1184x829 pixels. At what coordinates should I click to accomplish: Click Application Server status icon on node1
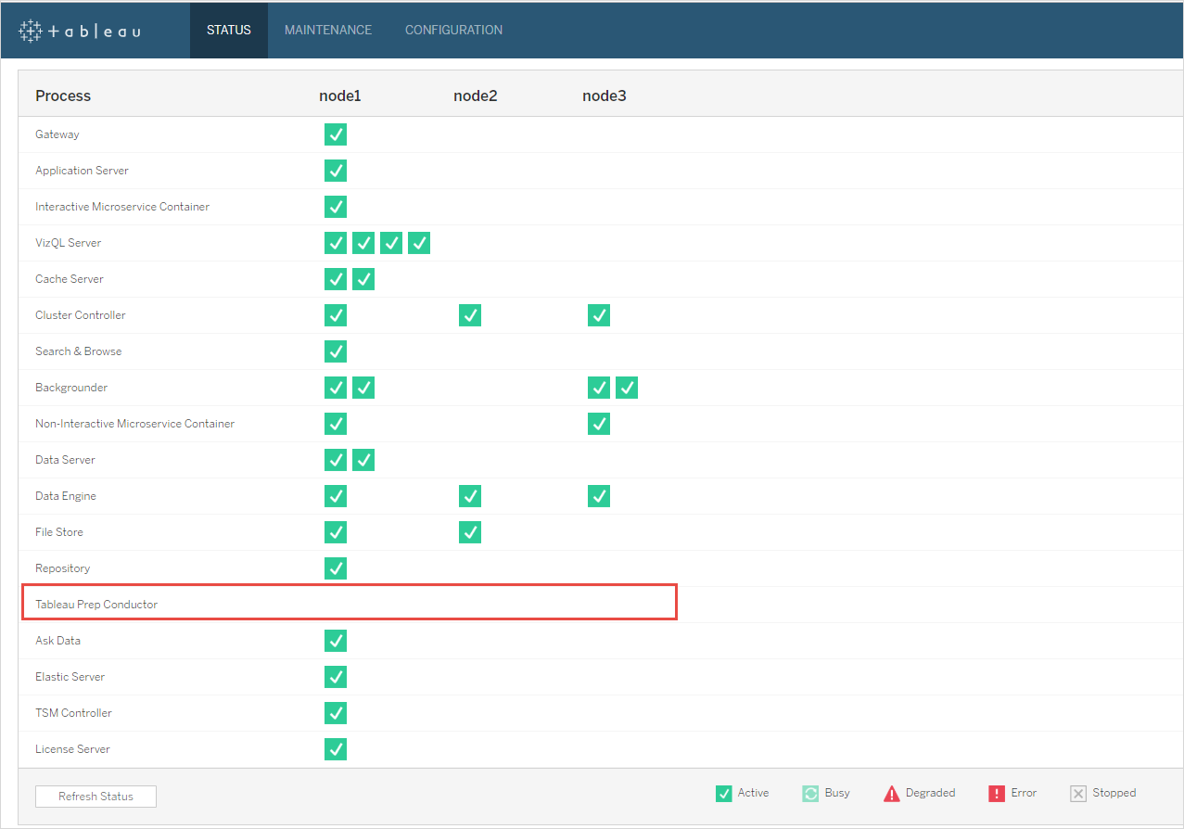[336, 171]
